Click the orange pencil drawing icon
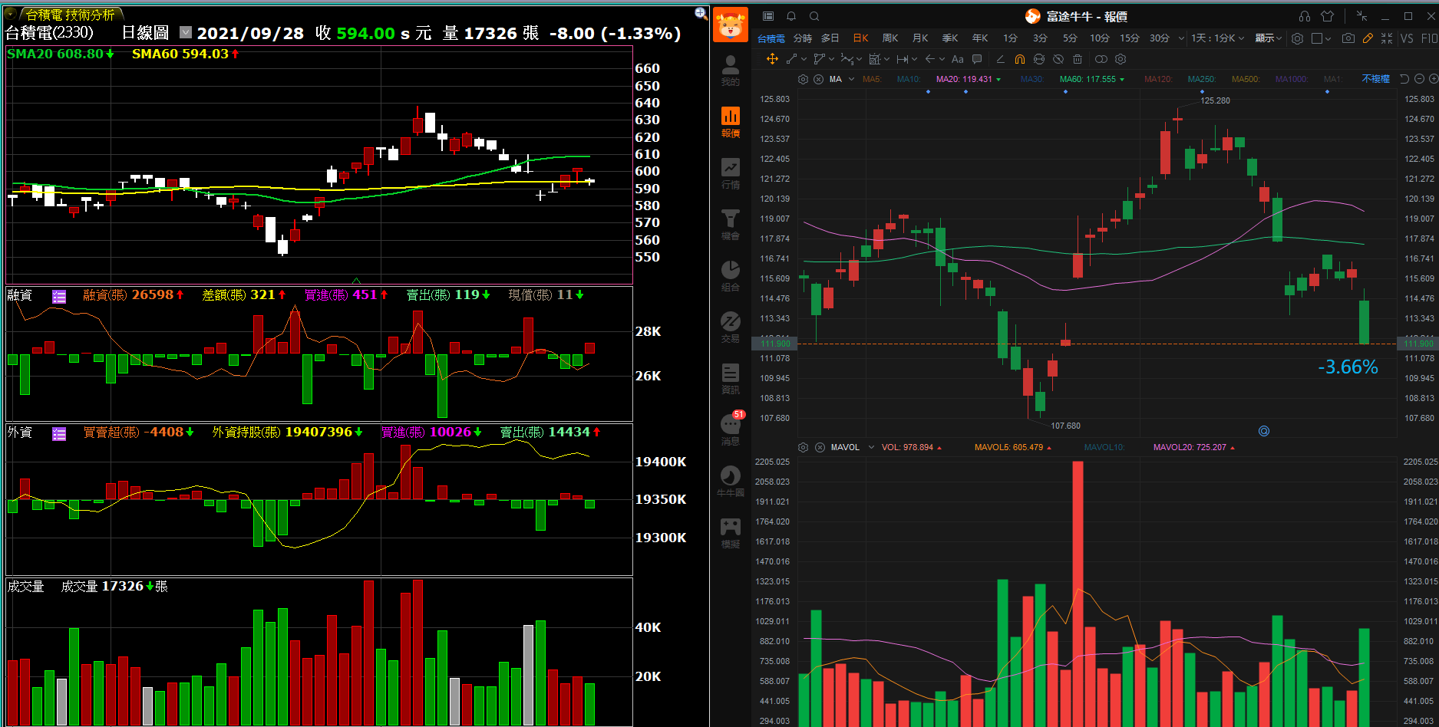Screen dimensions: 1439x727 coord(1368,38)
